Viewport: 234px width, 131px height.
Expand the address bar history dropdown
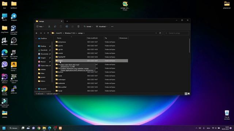(x=156, y=33)
